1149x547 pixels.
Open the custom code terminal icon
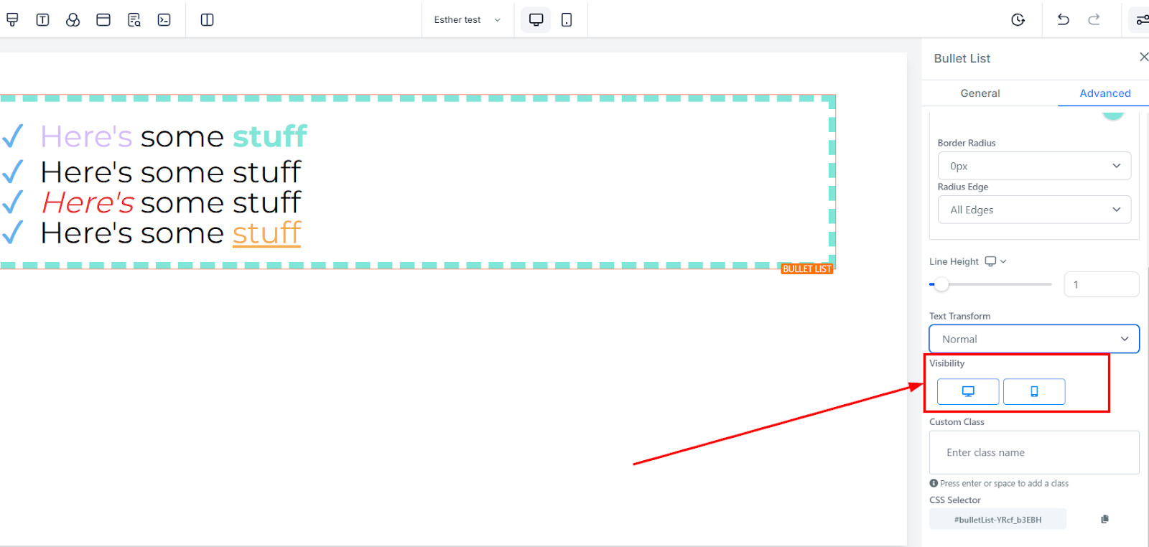click(164, 20)
